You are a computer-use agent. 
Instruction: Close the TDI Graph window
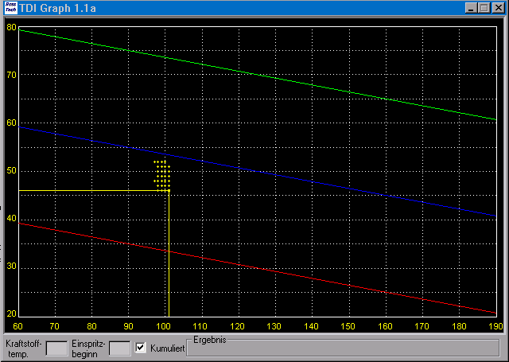pos(498,7)
